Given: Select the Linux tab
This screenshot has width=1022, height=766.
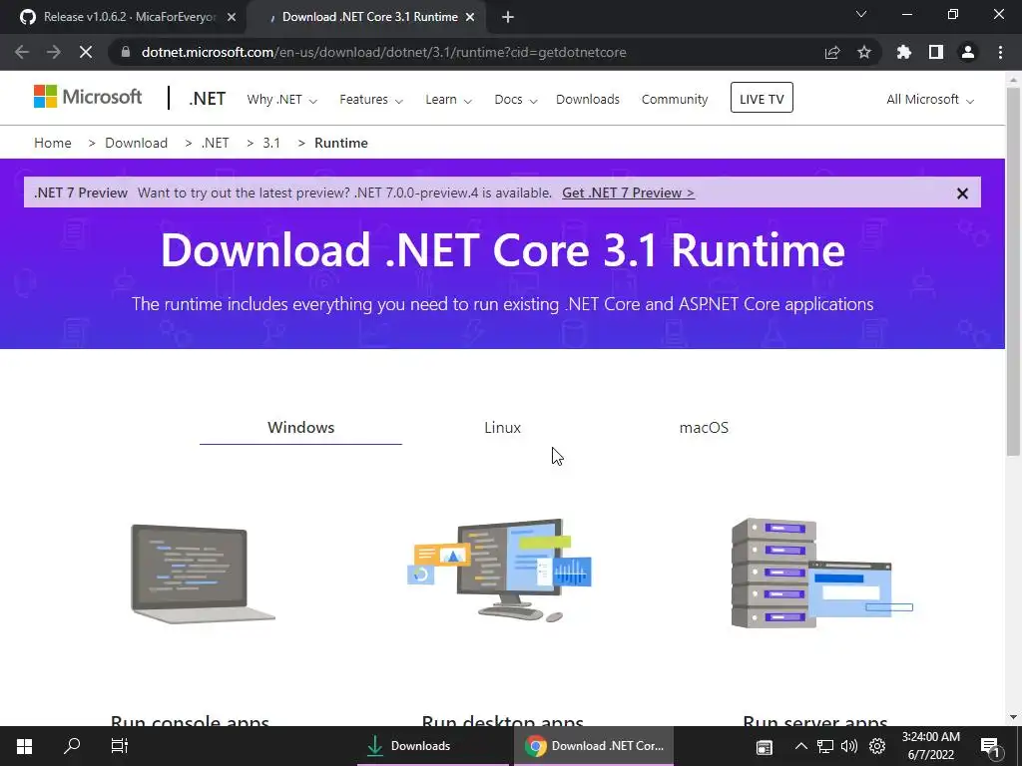Looking at the screenshot, I should click(503, 427).
